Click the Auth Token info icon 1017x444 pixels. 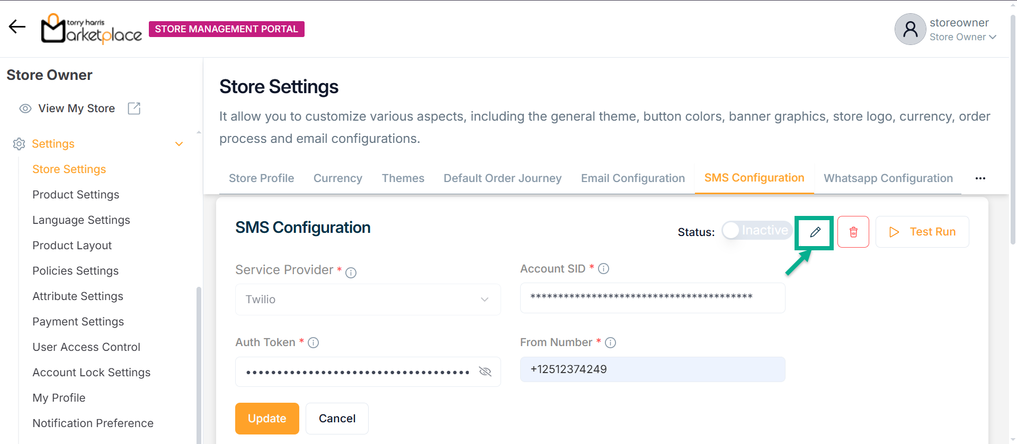(x=313, y=343)
